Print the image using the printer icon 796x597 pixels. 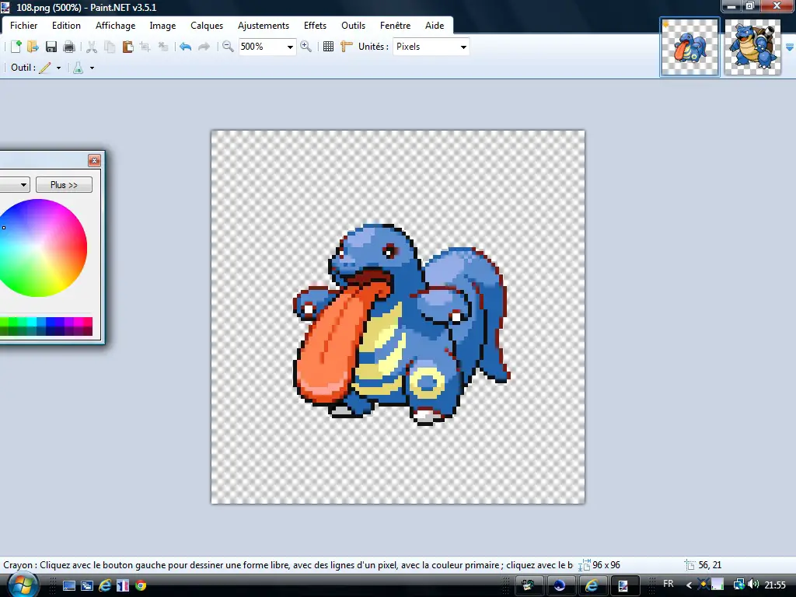pyautogui.click(x=69, y=47)
